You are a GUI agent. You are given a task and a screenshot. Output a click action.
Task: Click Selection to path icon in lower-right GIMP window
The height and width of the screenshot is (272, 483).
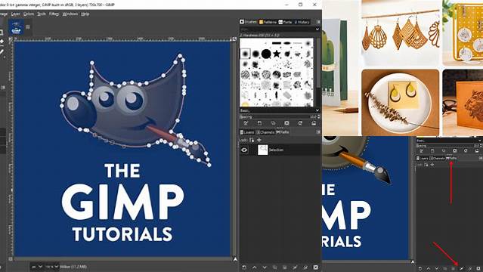(461, 269)
